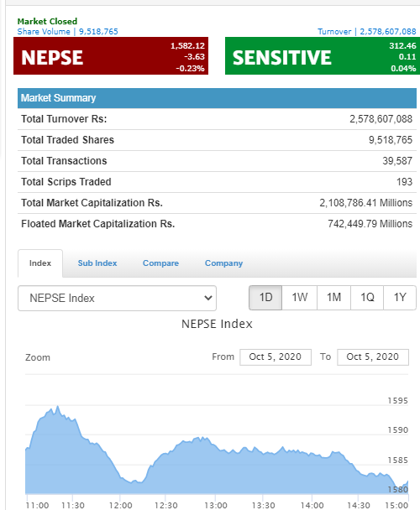Switch chart range to 1W
The height and width of the screenshot is (510, 420).
pos(299,298)
